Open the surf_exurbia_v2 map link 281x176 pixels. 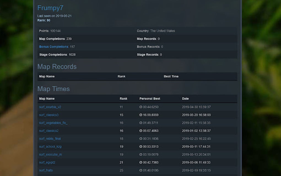coord(50,107)
